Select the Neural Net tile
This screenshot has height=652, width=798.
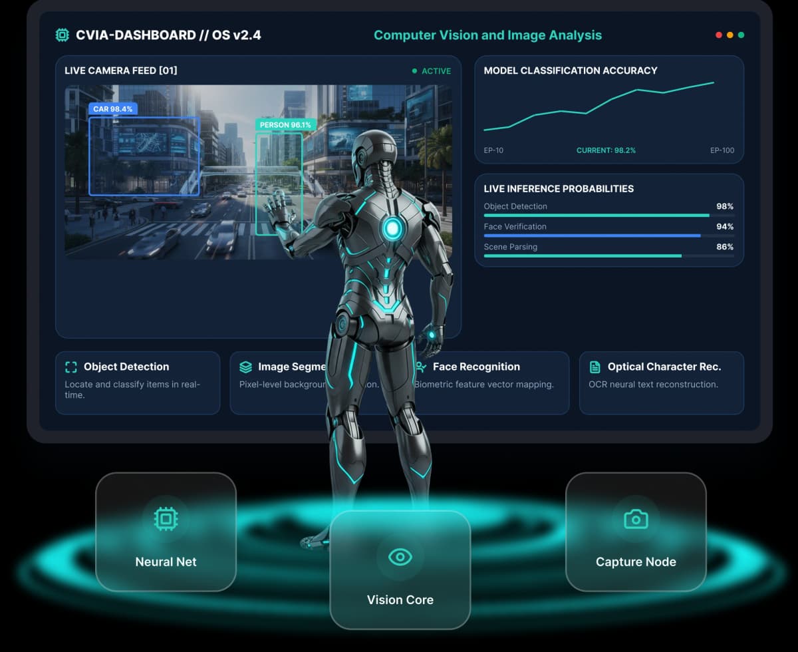pyautogui.click(x=166, y=532)
